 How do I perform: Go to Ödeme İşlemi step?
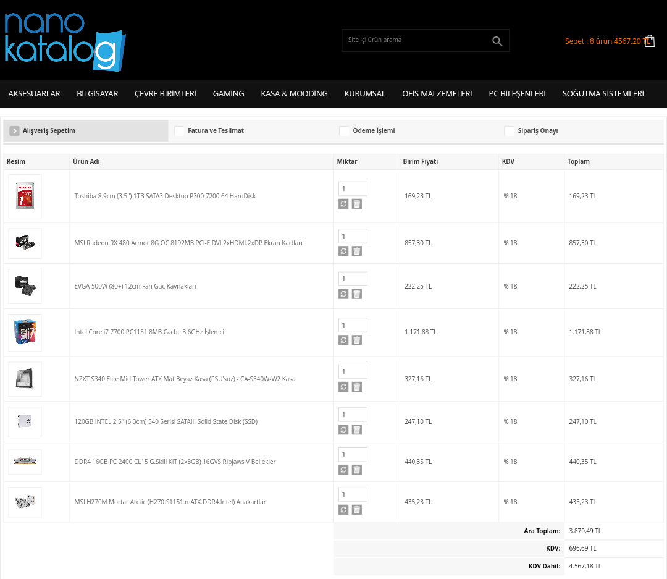click(x=374, y=131)
